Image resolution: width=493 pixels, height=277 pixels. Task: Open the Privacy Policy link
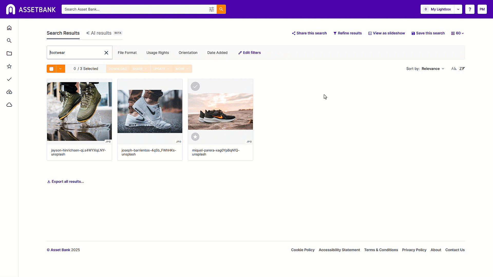[414, 250]
